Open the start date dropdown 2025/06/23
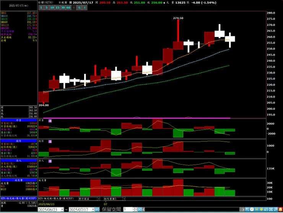Viewport: 283px width, 213px height. pos(62,210)
